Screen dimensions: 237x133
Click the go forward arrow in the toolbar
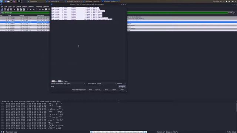coord(34,10)
